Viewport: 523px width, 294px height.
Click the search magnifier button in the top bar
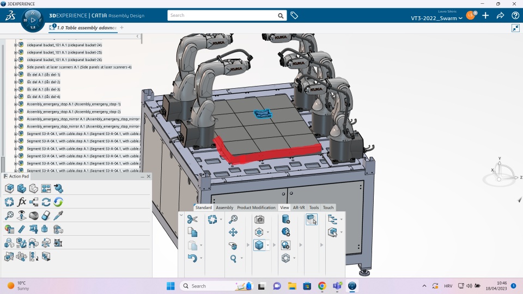tap(281, 15)
